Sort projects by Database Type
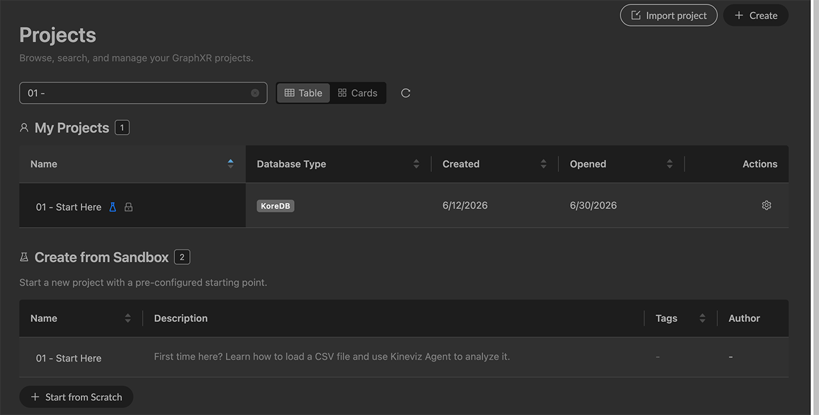This screenshot has width=819, height=415. click(416, 164)
